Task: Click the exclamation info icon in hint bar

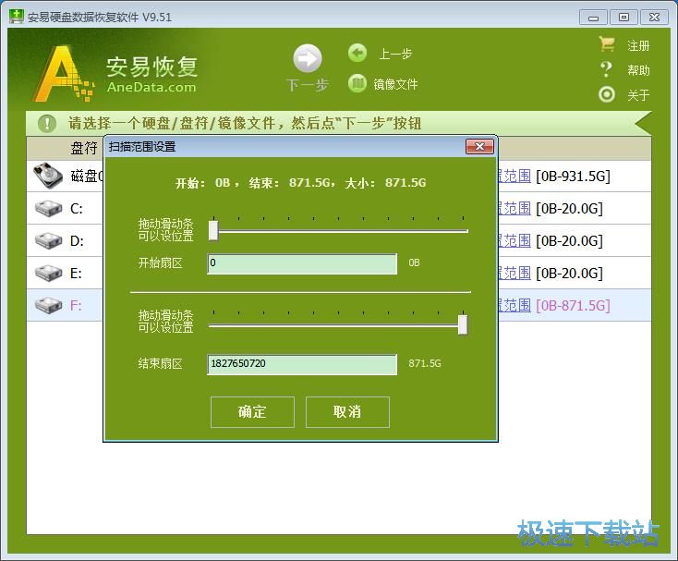Action: pos(47,123)
